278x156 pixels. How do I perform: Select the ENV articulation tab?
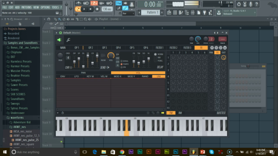63,76
